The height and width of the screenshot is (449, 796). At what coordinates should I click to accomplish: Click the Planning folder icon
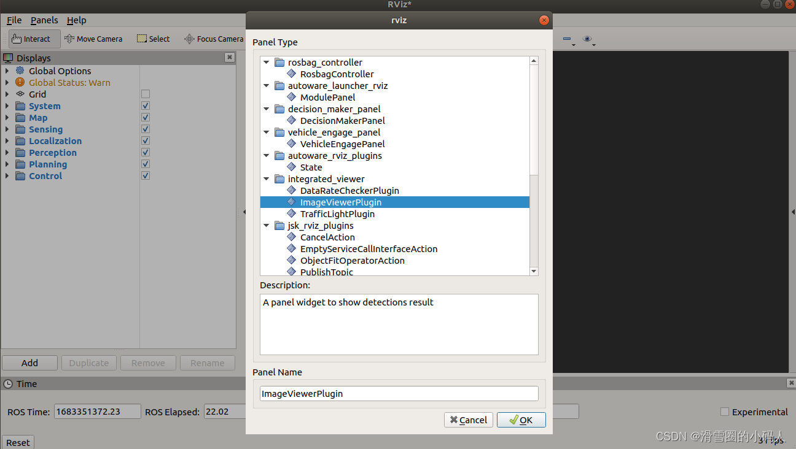pos(20,164)
